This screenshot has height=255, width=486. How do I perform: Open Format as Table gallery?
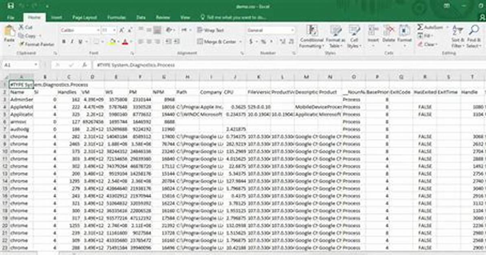[335, 37]
